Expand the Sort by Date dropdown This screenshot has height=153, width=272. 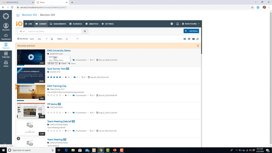(42, 39)
